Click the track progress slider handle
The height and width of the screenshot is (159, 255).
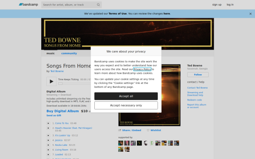point(60,84)
